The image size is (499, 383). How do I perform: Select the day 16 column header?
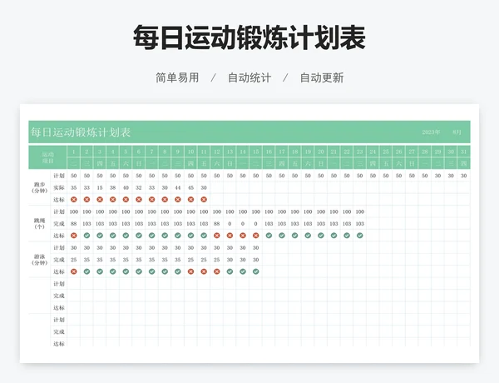[269, 152]
